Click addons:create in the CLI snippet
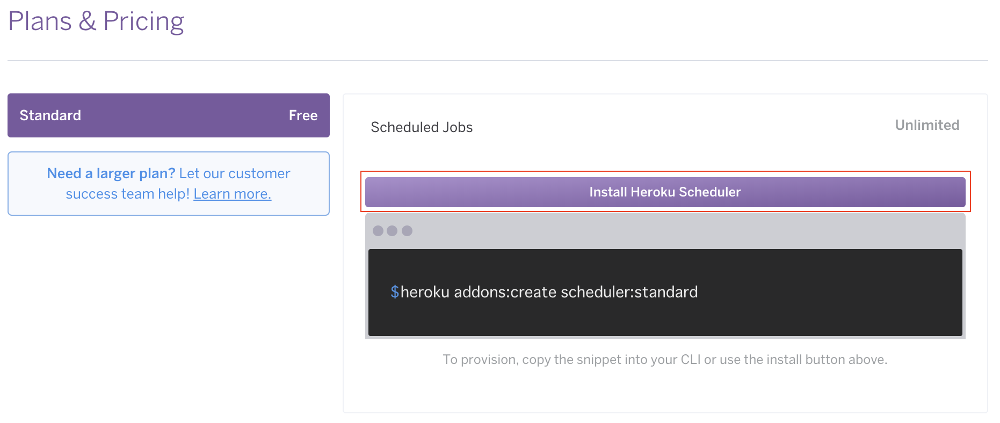Image resolution: width=1000 pixels, height=423 pixels. click(505, 292)
